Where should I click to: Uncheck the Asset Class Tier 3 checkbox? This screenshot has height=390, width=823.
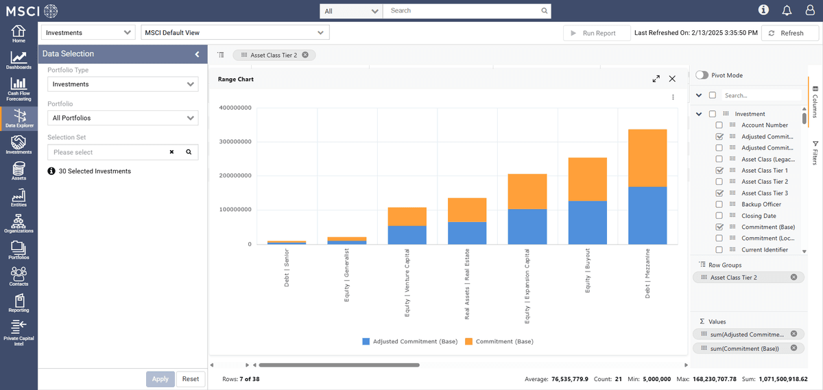719,193
